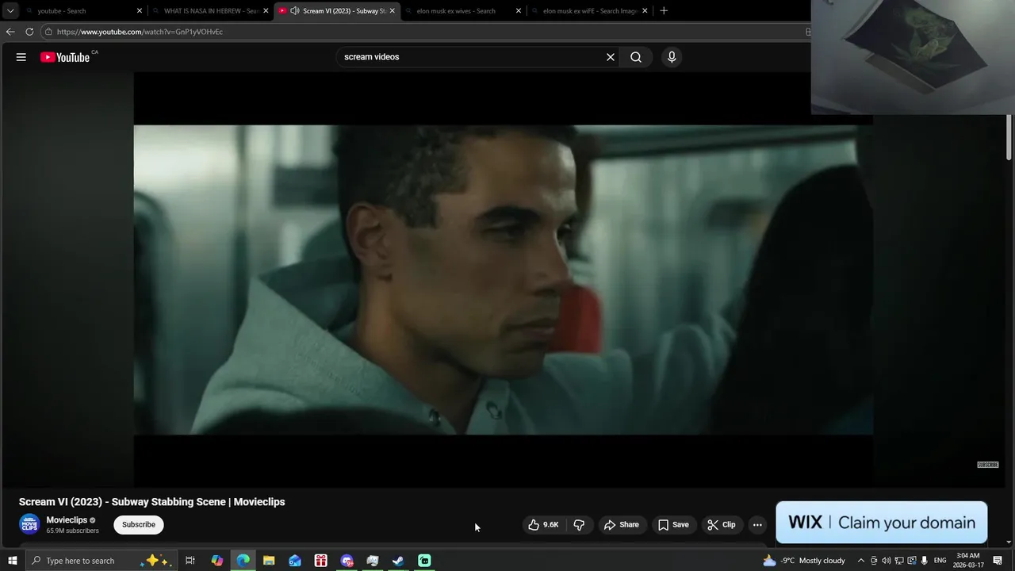This screenshot has width=1015, height=571.
Task: Open Task View in the taskbar
Action: [190, 561]
